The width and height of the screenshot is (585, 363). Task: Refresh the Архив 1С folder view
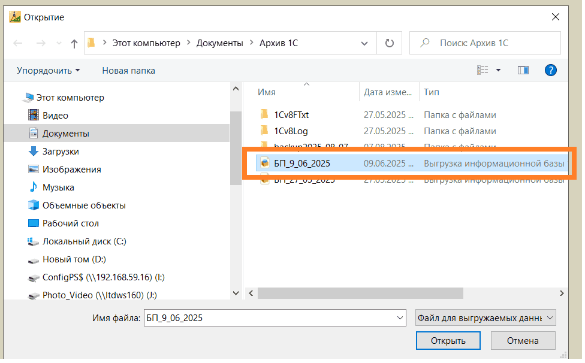coord(389,43)
